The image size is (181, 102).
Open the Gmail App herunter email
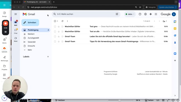[x=111, y=37]
